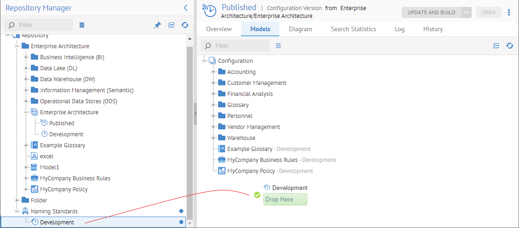Collapse all nodes in the Models tab

point(496,46)
